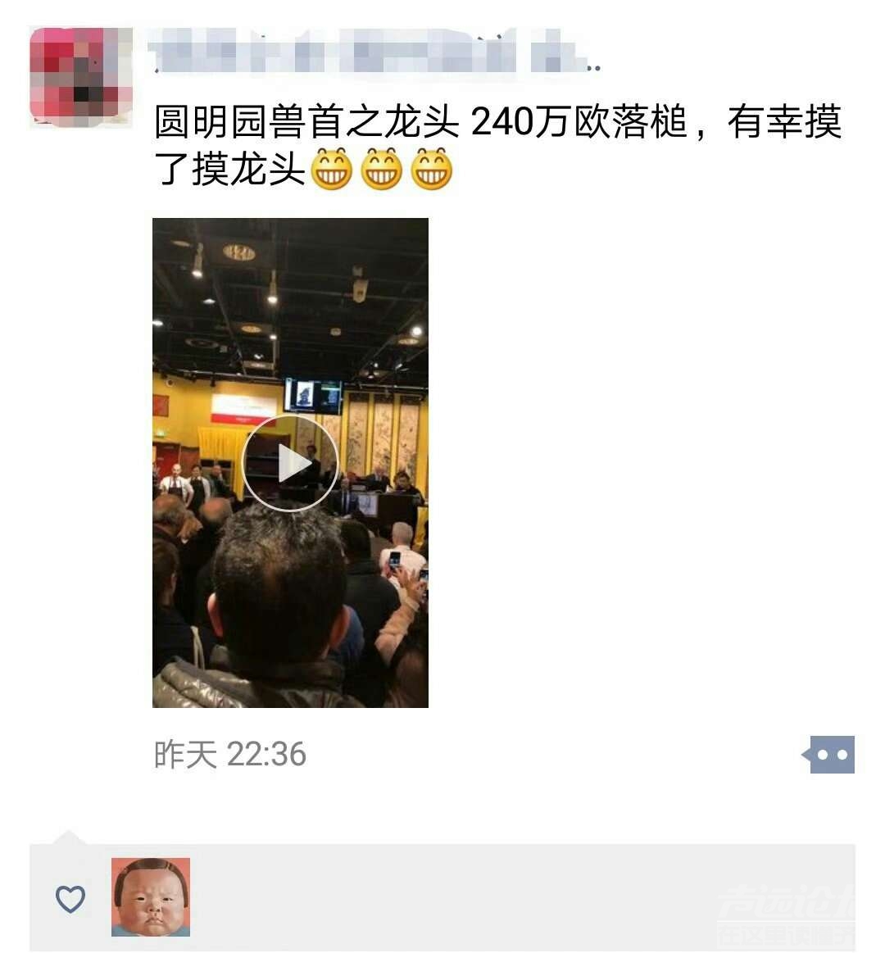Click the 昨天 22:36 timestamp
885x953 pixels.
pos(230,754)
